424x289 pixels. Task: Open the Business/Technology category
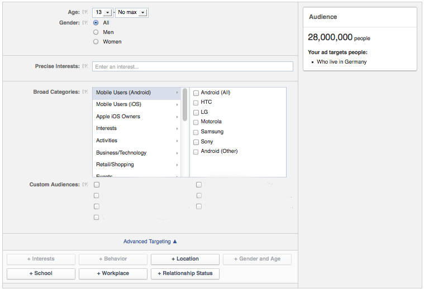(121, 153)
